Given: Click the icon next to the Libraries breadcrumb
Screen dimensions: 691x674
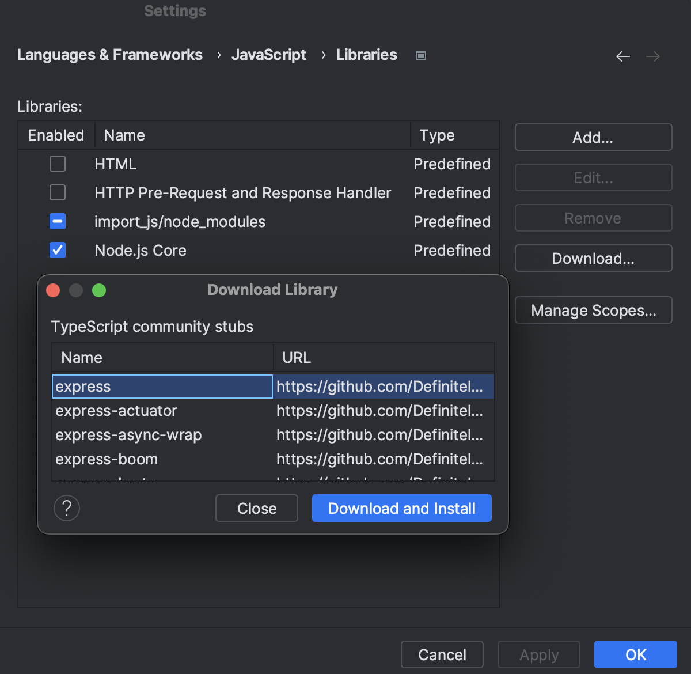Looking at the screenshot, I should [420, 55].
